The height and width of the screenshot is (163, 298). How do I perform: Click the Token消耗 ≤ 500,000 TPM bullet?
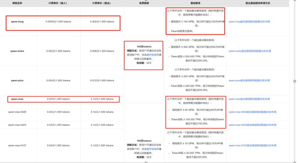[x=198, y=59]
